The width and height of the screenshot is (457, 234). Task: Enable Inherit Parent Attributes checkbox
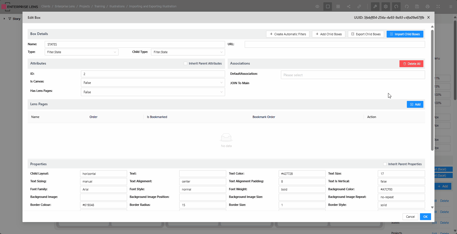(185, 64)
